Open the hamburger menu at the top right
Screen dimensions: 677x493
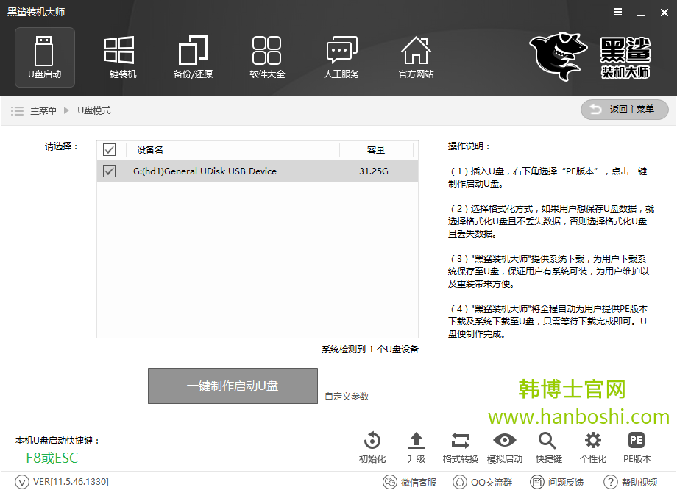click(x=617, y=12)
